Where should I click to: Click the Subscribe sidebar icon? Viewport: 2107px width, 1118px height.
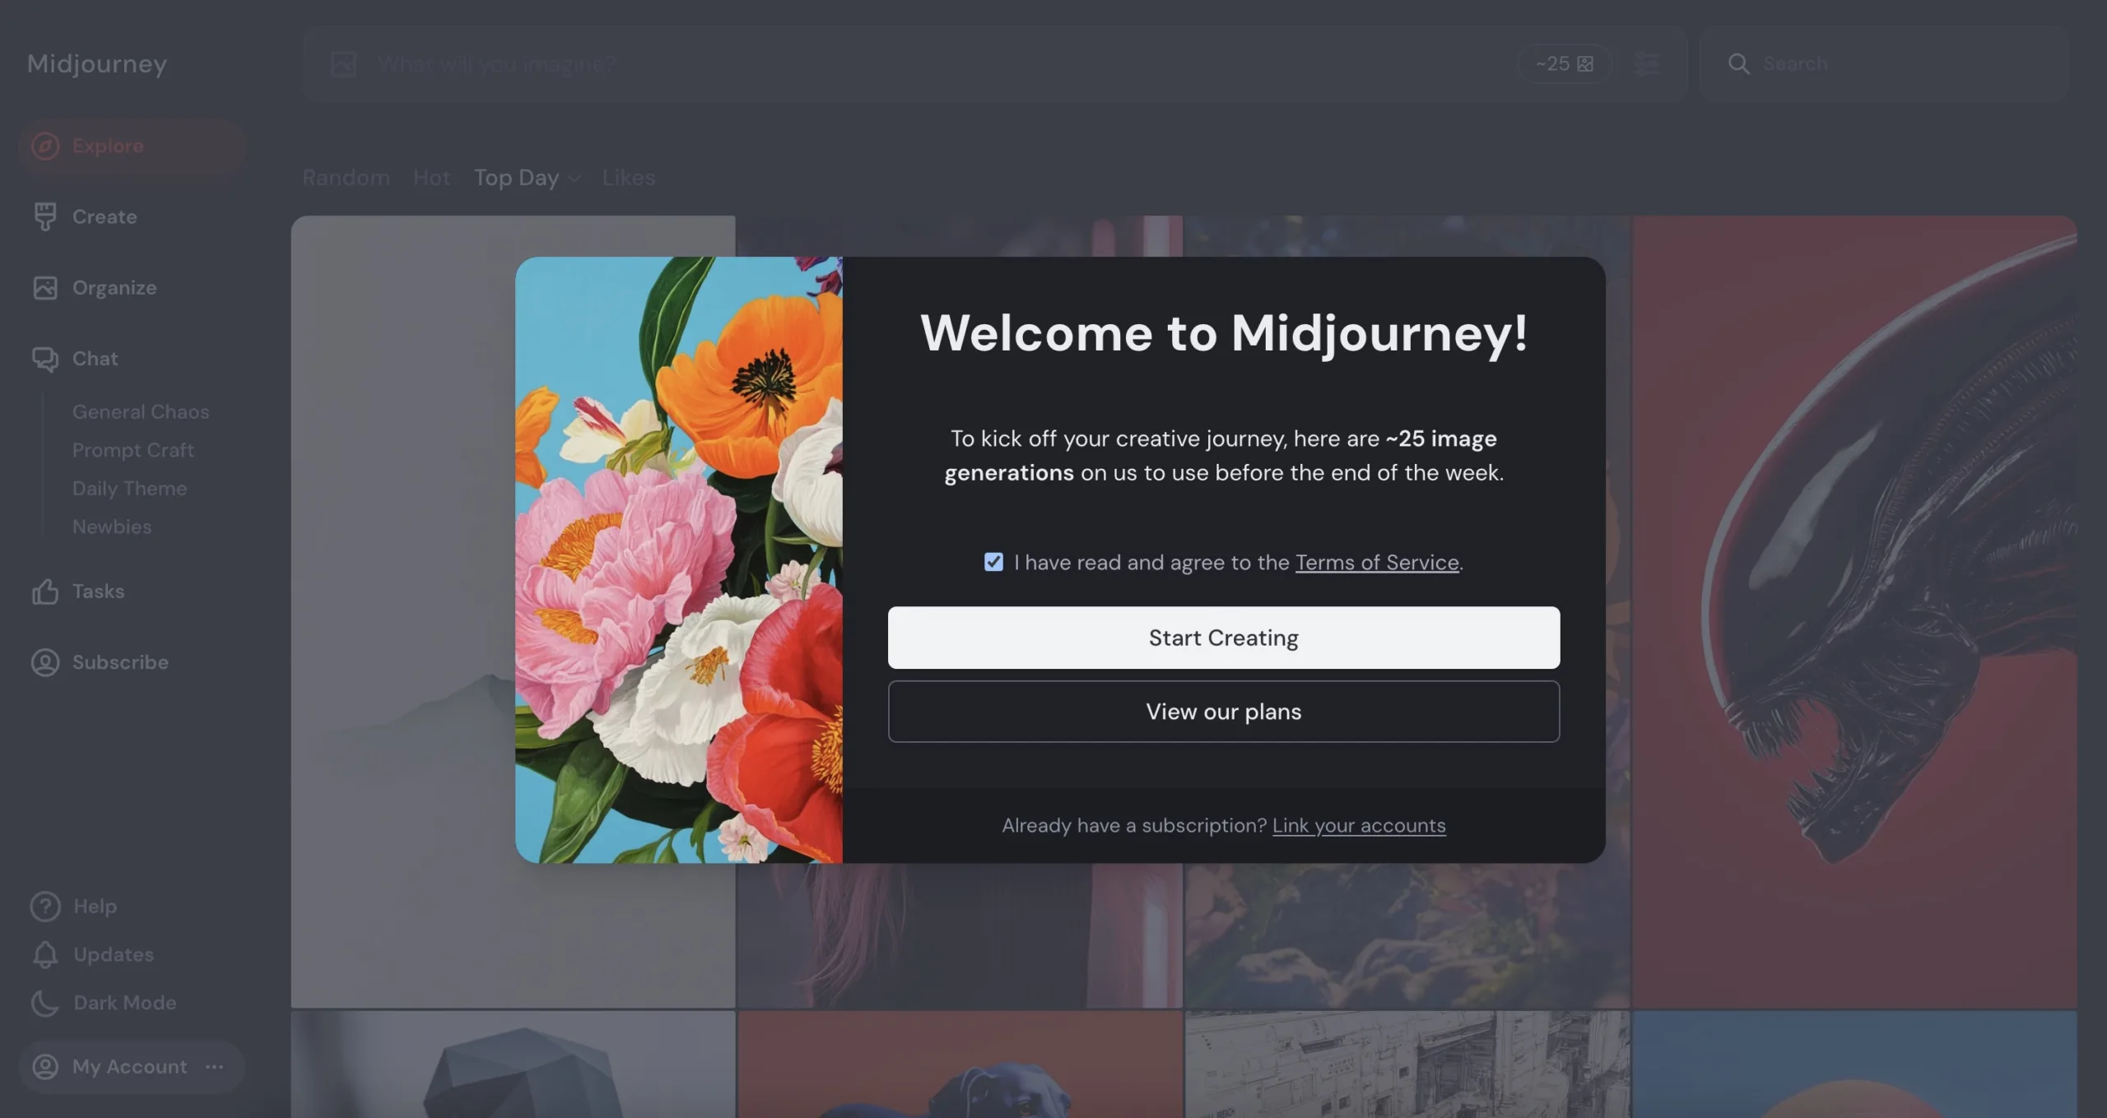[43, 663]
